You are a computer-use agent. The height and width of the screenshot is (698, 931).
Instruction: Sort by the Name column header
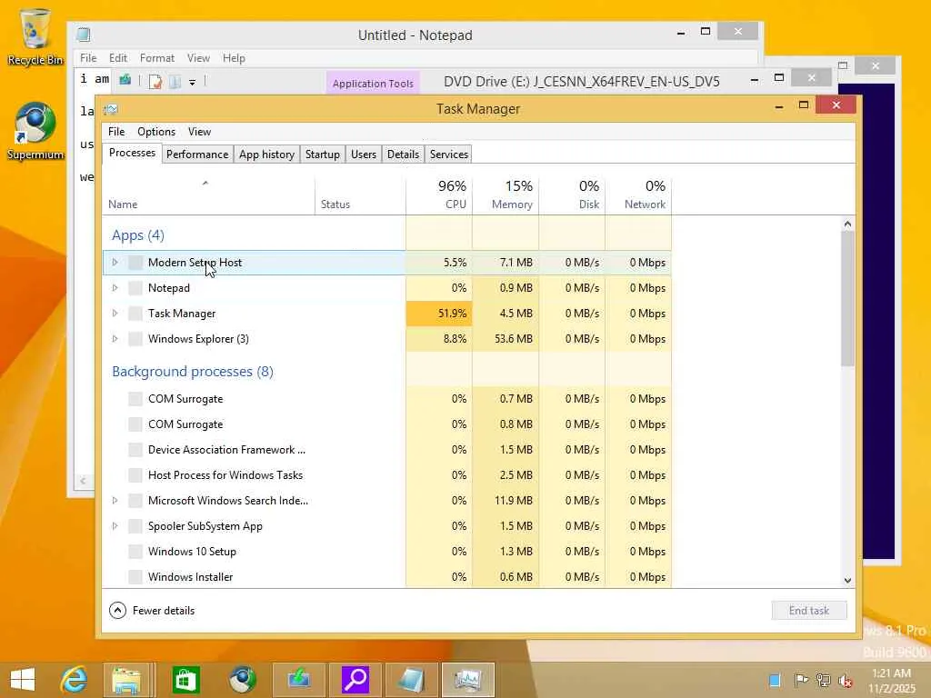[208, 194]
